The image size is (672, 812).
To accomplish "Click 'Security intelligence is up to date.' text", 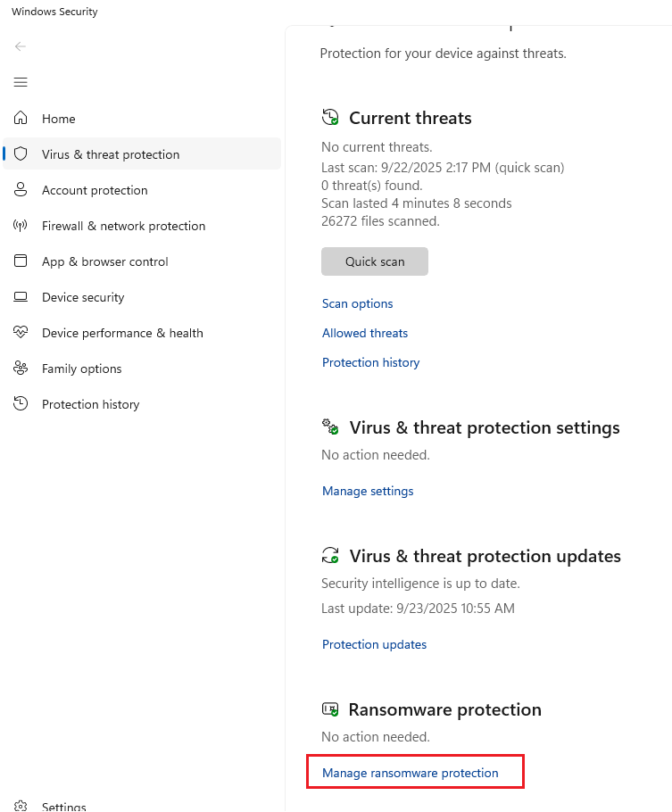I will [420, 583].
